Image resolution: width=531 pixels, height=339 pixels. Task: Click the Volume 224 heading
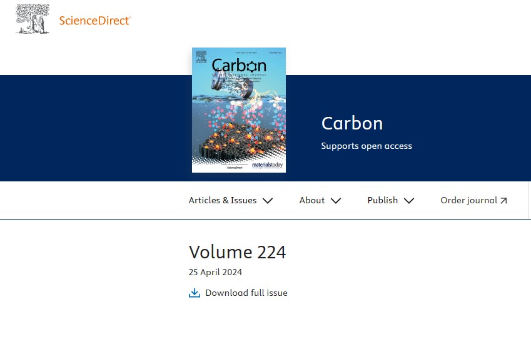pyautogui.click(x=238, y=252)
